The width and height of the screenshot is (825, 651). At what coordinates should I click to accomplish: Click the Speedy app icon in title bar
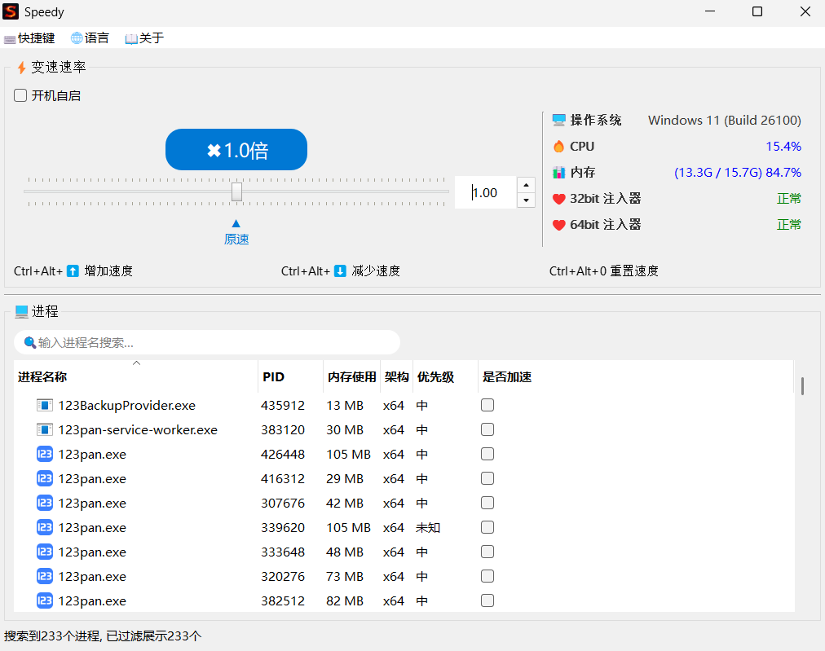(11, 11)
